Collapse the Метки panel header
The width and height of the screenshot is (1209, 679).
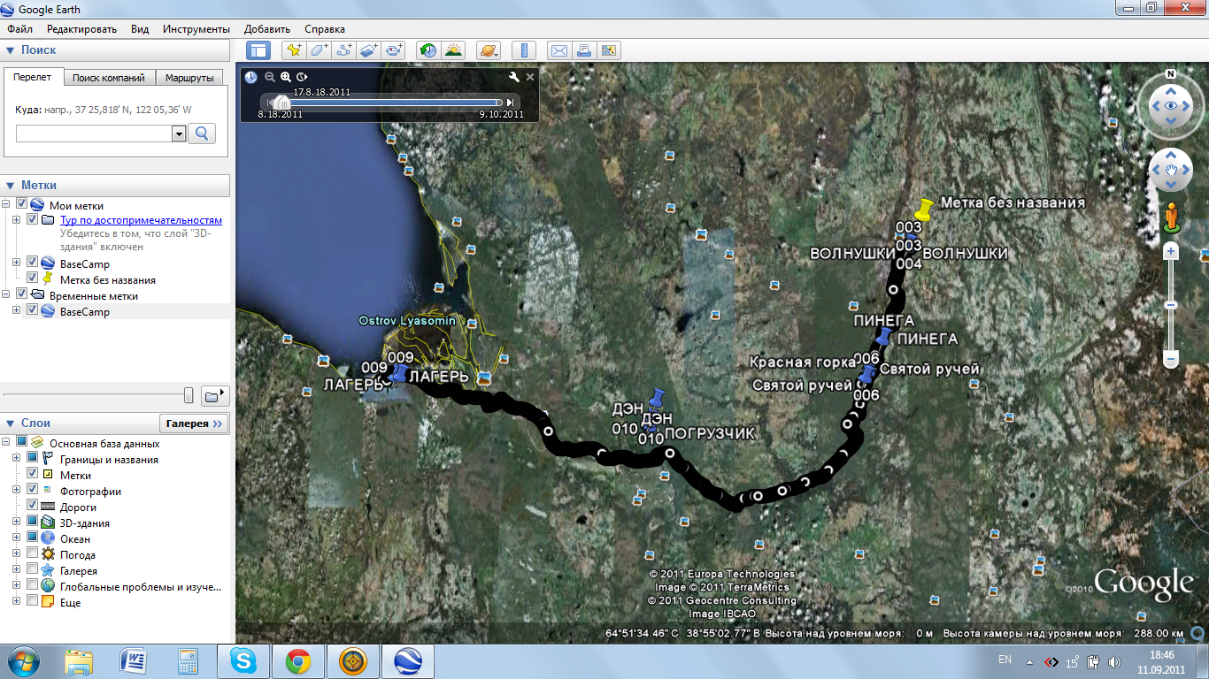(x=11, y=186)
